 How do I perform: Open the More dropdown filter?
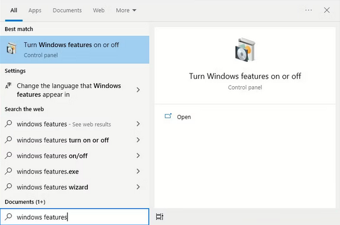[x=126, y=10]
